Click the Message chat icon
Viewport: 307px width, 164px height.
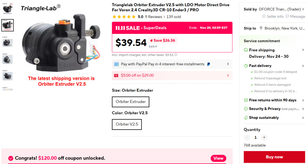coord(288,16)
